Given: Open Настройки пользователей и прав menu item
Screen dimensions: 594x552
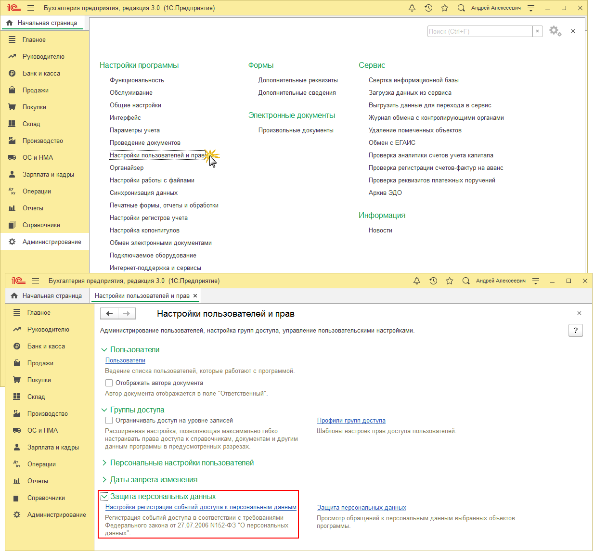Looking at the screenshot, I should [157, 155].
